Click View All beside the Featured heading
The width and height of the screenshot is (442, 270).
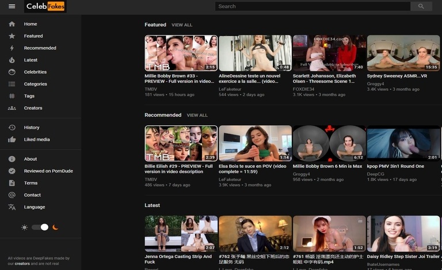click(182, 25)
